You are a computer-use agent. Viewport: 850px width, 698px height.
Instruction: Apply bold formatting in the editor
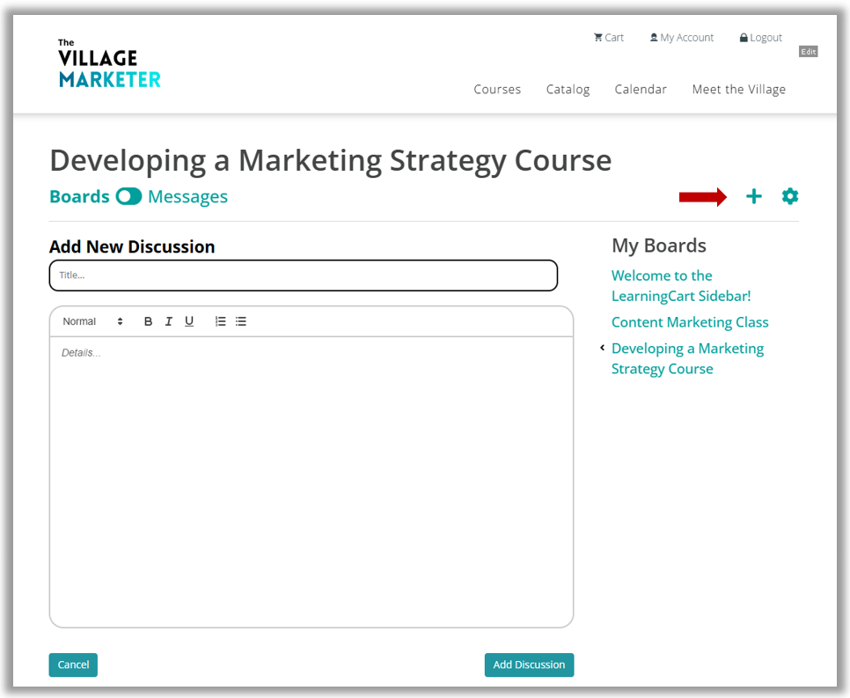[148, 321]
